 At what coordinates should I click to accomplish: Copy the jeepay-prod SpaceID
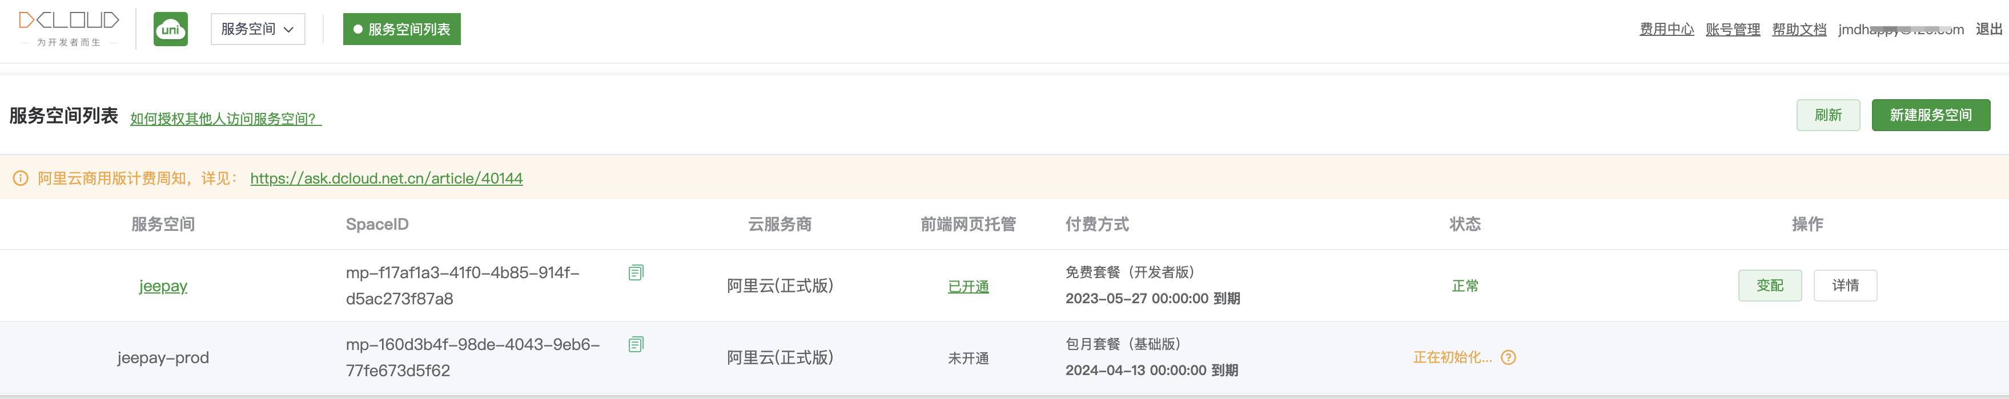[x=636, y=344]
